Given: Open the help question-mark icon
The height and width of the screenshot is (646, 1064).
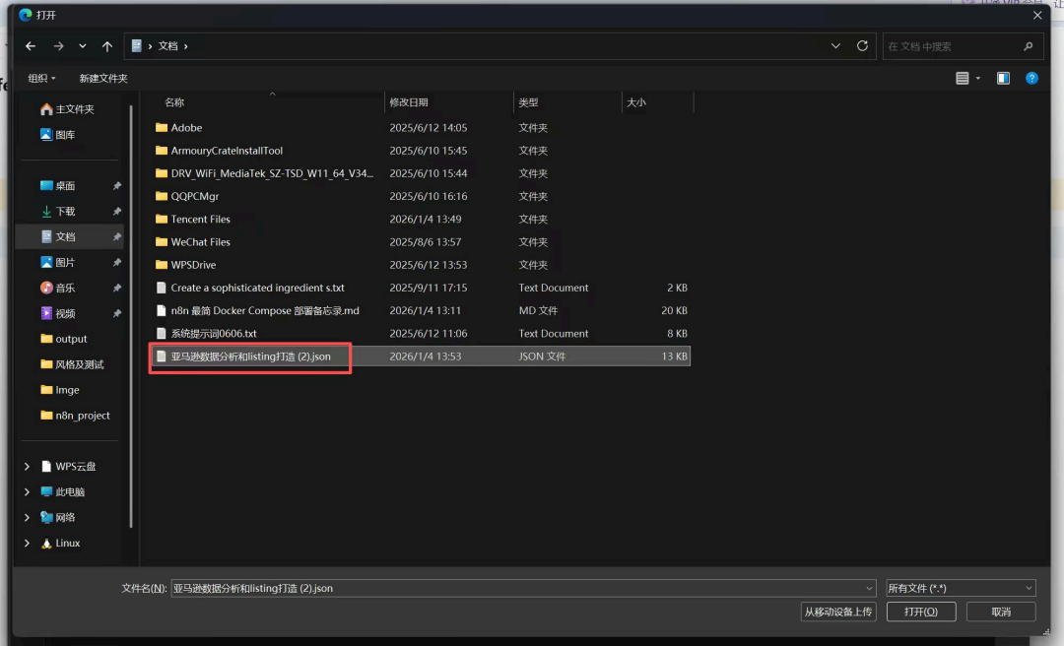Looking at the screenshot, I should [x=1031, y=78].
